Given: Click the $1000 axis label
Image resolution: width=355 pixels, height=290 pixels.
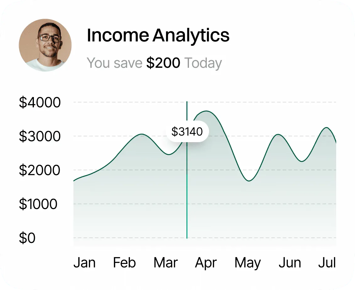Looking at the screenshot, I should click(x=38, y=204).
